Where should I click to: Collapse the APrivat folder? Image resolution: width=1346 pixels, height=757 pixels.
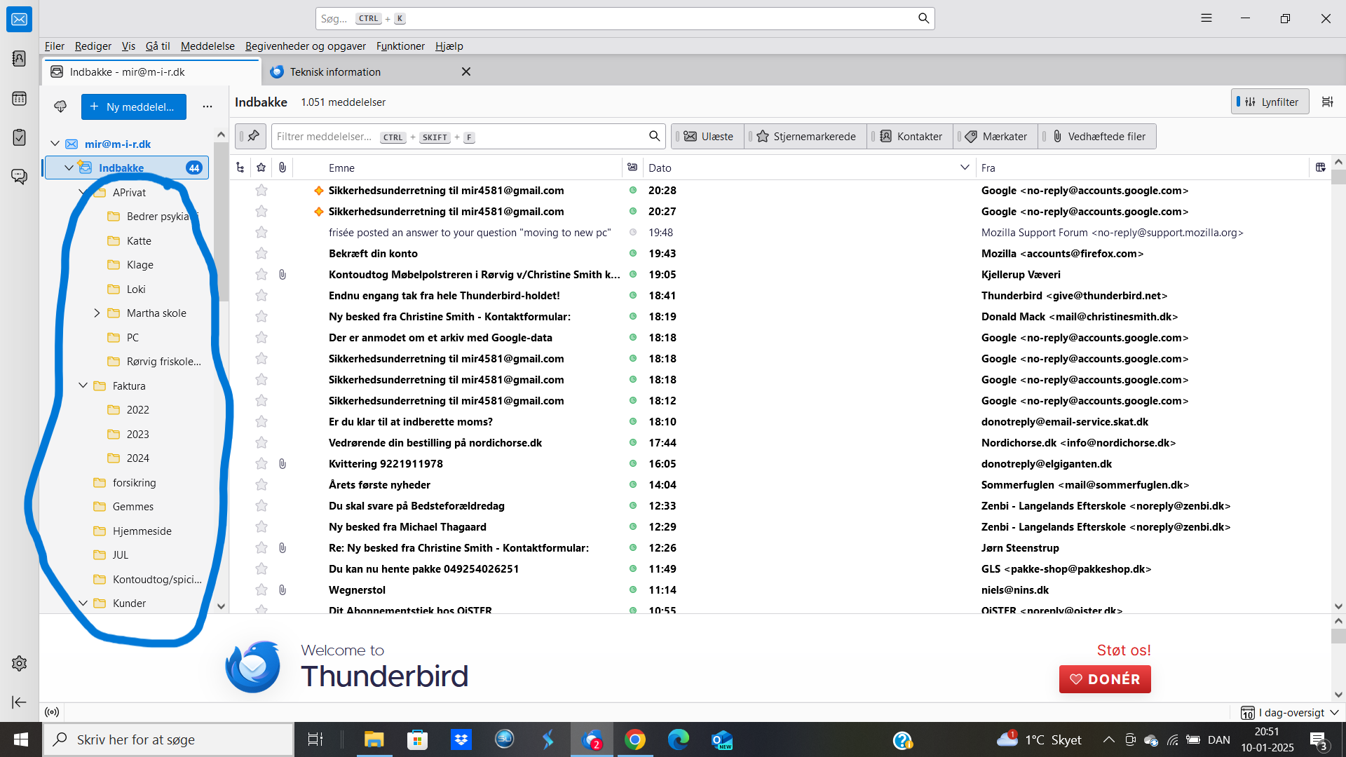click(x=83, y=192)
